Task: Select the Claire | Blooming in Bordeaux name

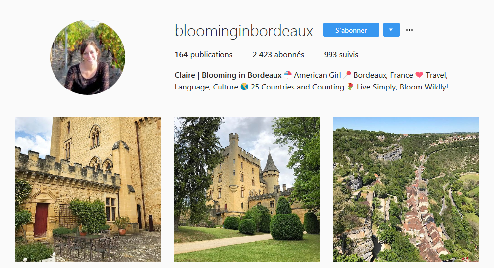Action: tap(228, 75)
